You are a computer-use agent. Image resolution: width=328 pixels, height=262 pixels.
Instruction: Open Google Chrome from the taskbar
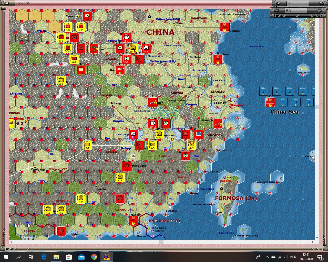(94, 257)
